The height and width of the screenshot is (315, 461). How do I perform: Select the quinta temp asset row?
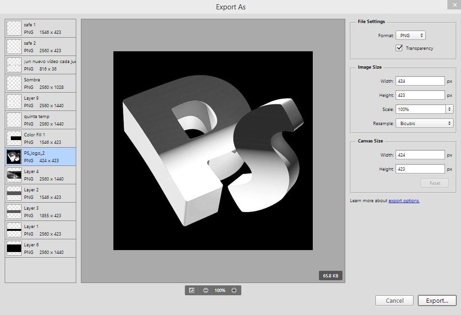[40, 120]
